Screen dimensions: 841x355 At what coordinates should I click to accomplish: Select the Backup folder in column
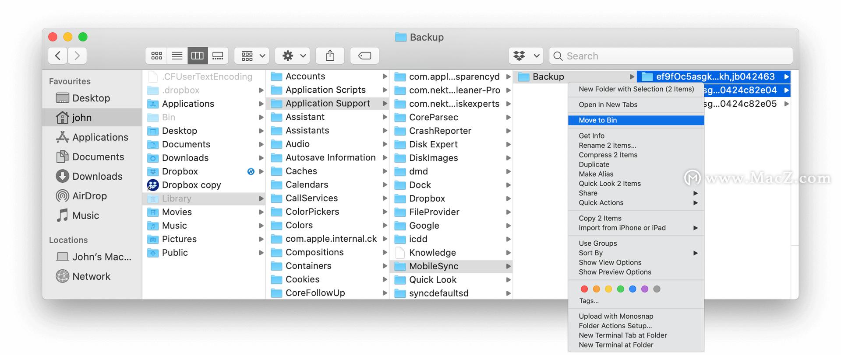(575, 77)
